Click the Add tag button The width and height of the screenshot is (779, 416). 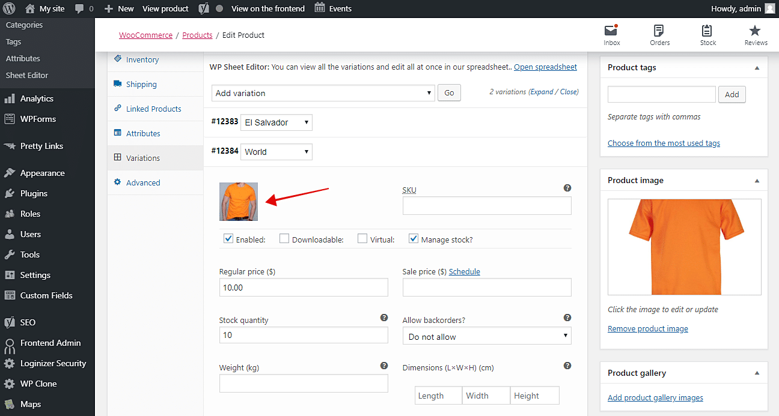point(732,94)
